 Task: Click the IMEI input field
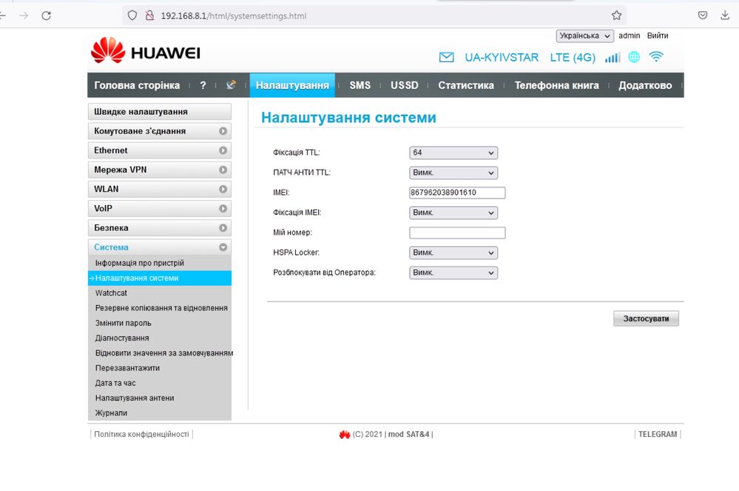[457, 193]
